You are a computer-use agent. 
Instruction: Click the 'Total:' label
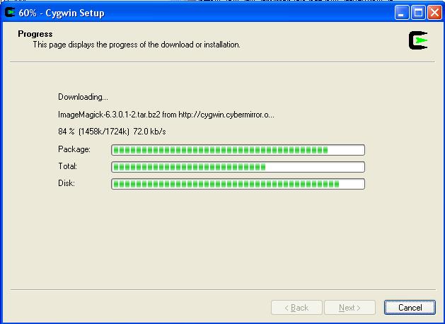[67, 166]
